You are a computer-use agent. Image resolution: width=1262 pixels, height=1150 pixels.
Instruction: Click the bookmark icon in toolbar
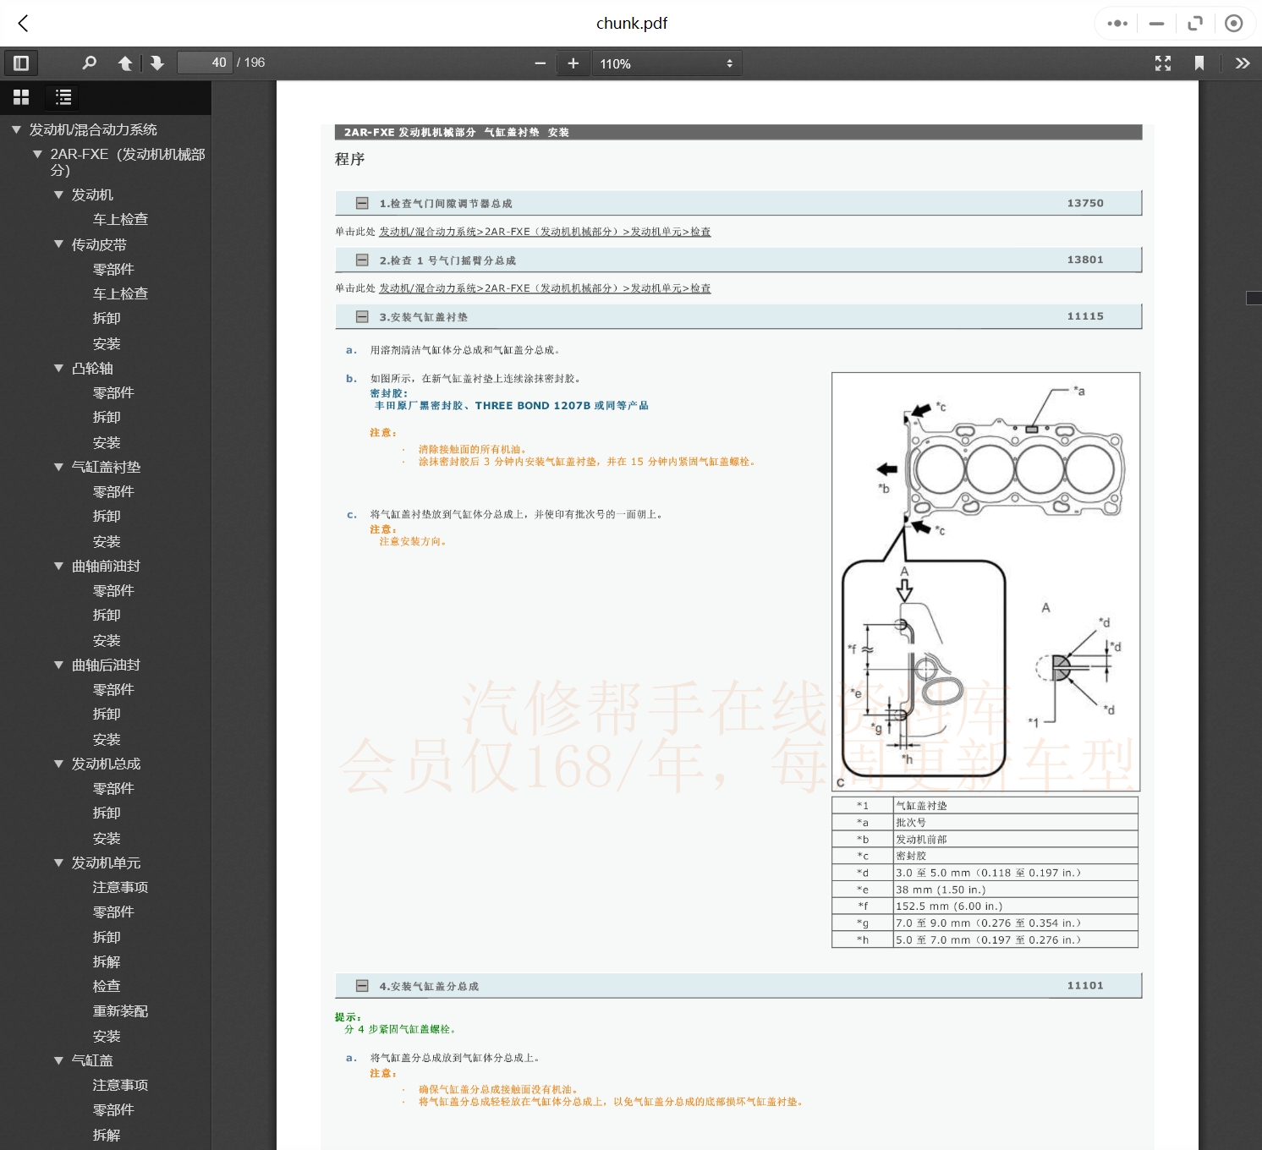coord(1199,63)
